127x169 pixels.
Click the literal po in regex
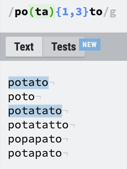click(22, 12)
